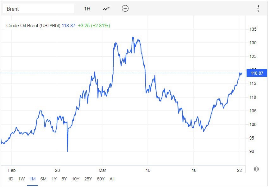Select the 1D time range

point(10,179)
